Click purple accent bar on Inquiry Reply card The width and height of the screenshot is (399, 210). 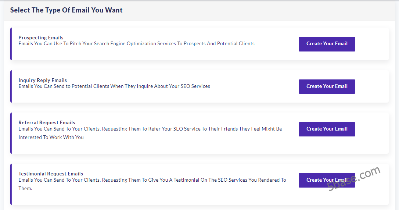[x=11, y=86]
